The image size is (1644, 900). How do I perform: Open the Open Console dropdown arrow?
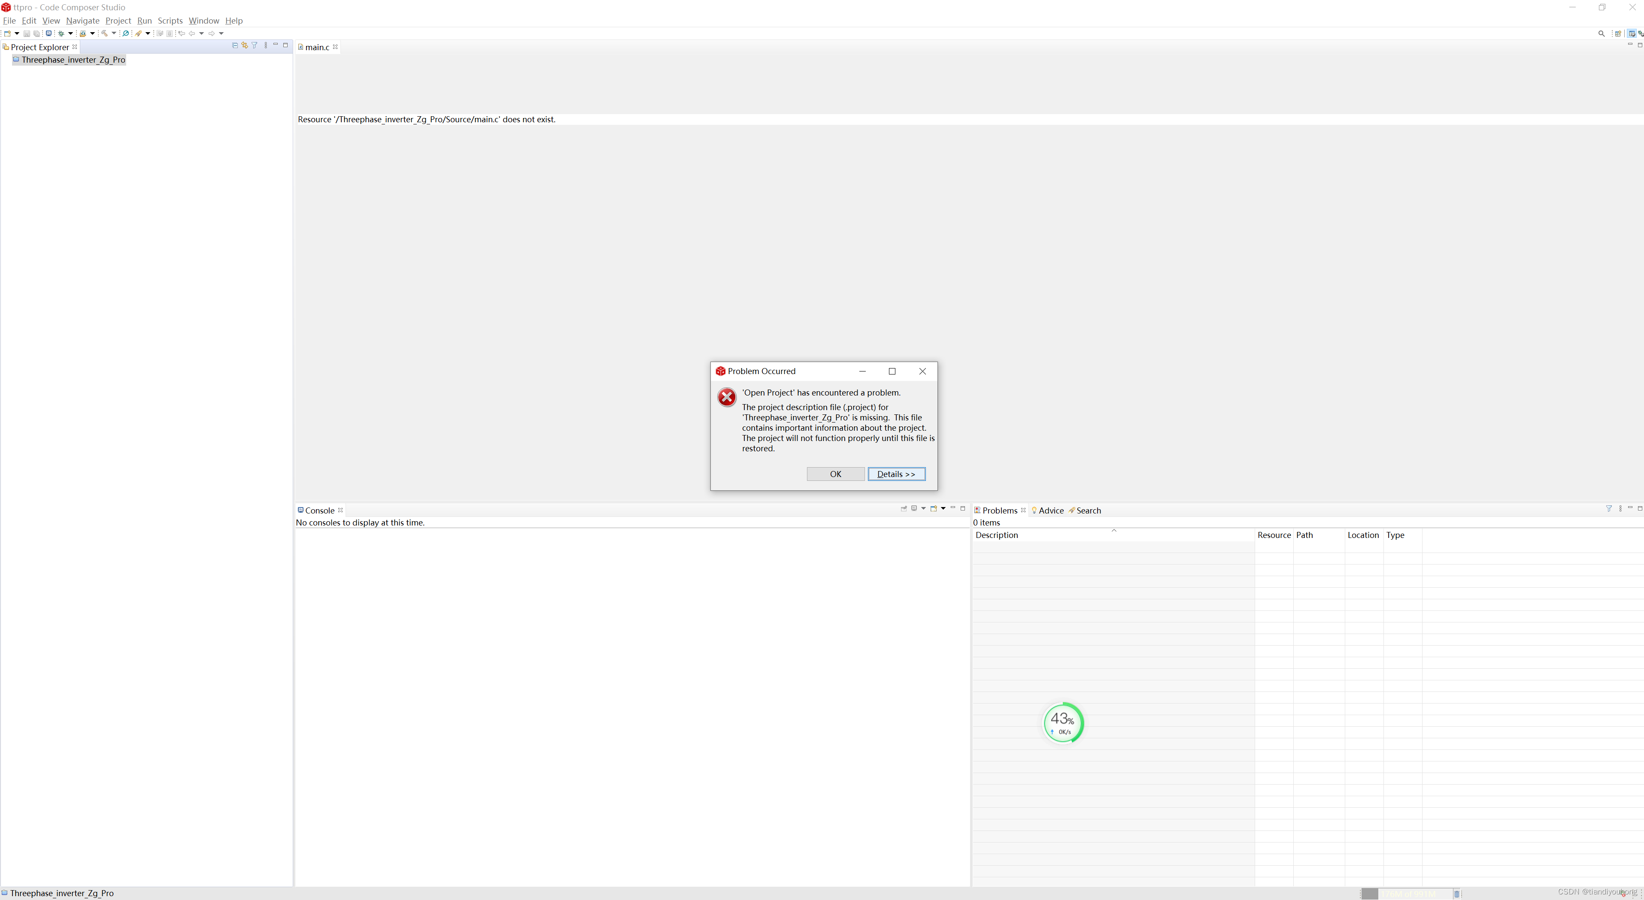pyautogui.click(x=943, y=508)
